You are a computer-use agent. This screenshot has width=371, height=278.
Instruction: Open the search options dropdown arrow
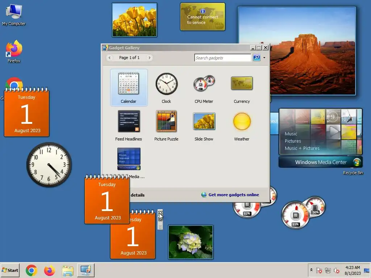tap(264, 58)
